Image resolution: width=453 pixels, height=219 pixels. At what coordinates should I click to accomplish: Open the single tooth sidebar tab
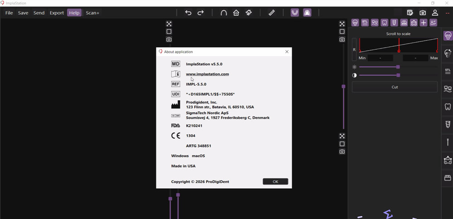pos(448,107)
